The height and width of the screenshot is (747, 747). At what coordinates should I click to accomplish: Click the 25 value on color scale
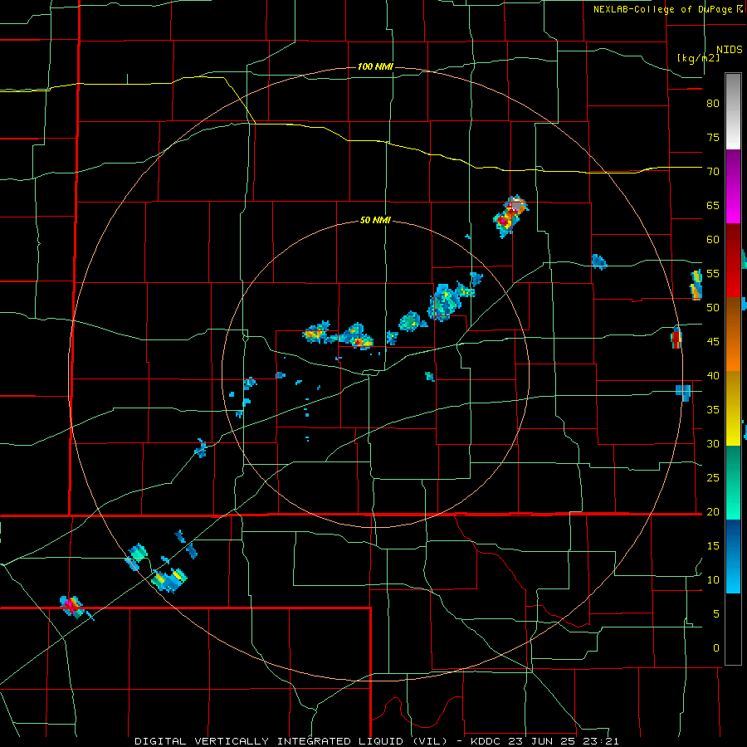713,477
